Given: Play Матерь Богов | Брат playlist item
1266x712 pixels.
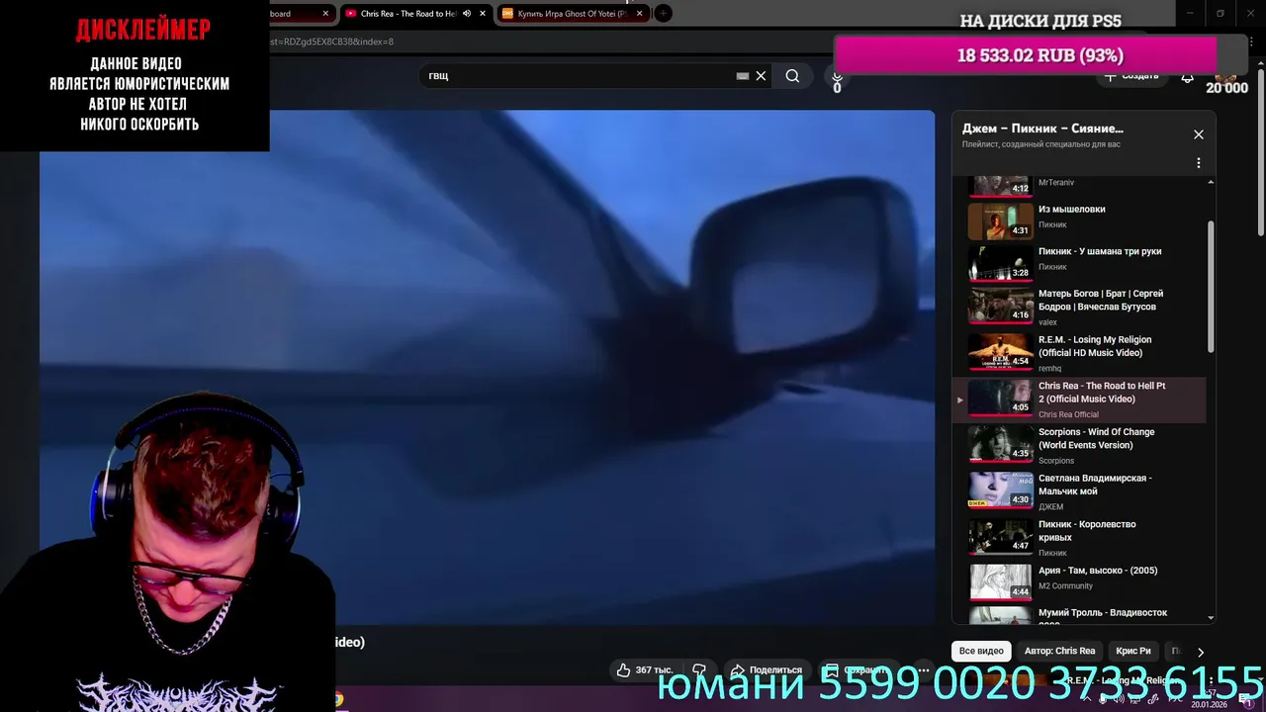Looking at the screenshot, I should coord(1079,307).
